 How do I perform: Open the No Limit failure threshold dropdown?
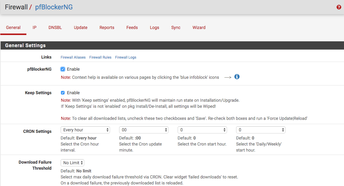(72, 163)
